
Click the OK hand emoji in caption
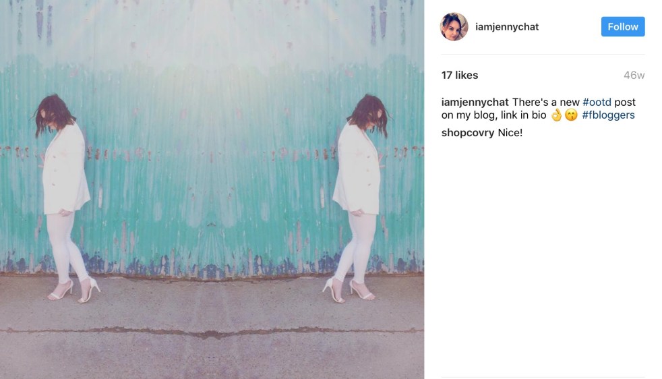click(556, 115)
